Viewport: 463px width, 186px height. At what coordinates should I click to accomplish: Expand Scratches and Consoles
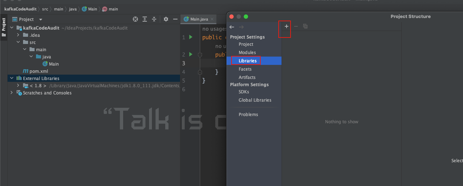[12, 93]
